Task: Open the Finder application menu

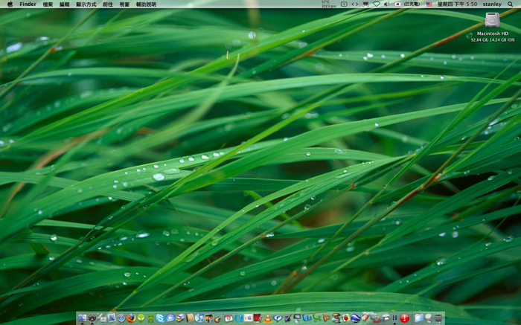Action: click(28, 4)
